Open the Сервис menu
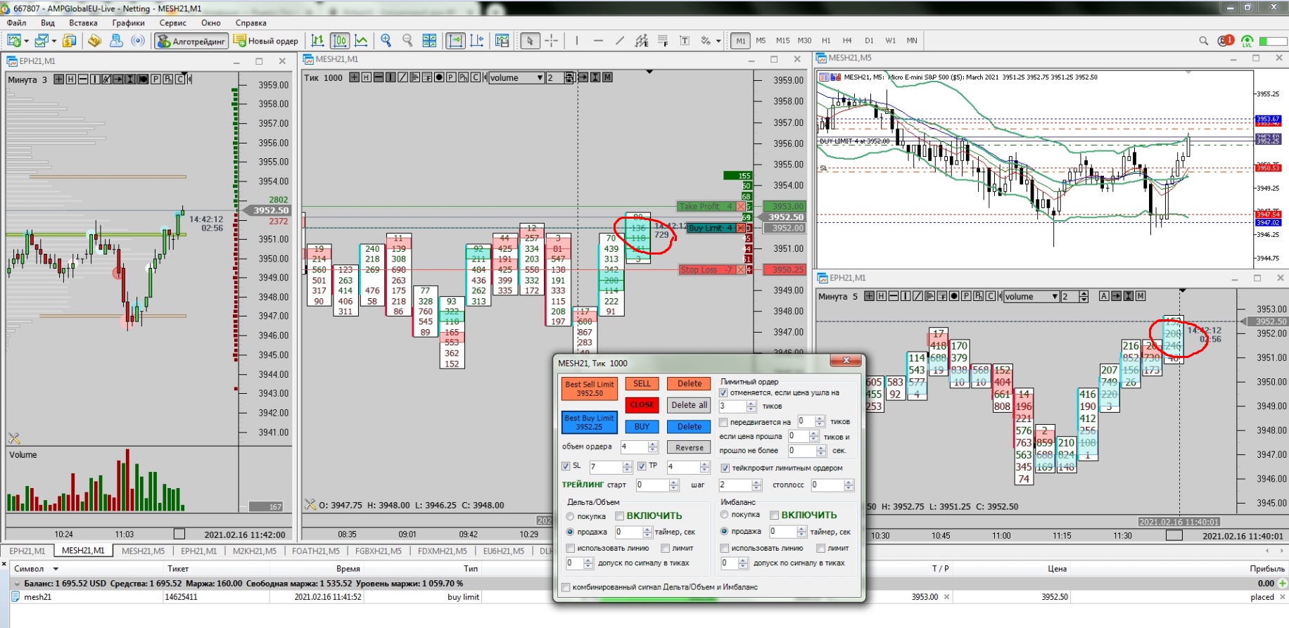The image size is (1289, 628). point(173,23)
